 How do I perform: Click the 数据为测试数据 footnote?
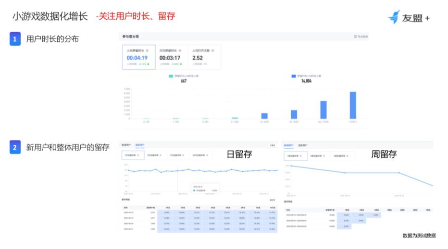(x=419, y=236)
